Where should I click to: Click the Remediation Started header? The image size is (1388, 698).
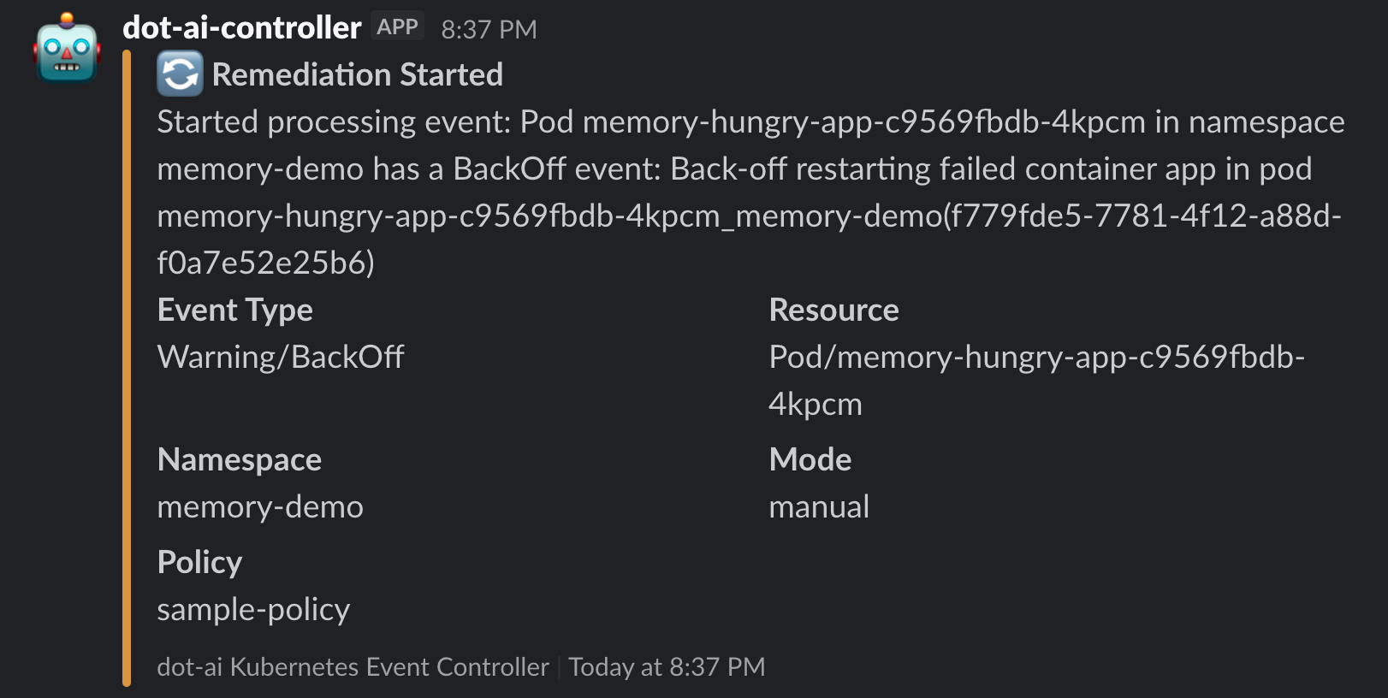click(357, 74)
